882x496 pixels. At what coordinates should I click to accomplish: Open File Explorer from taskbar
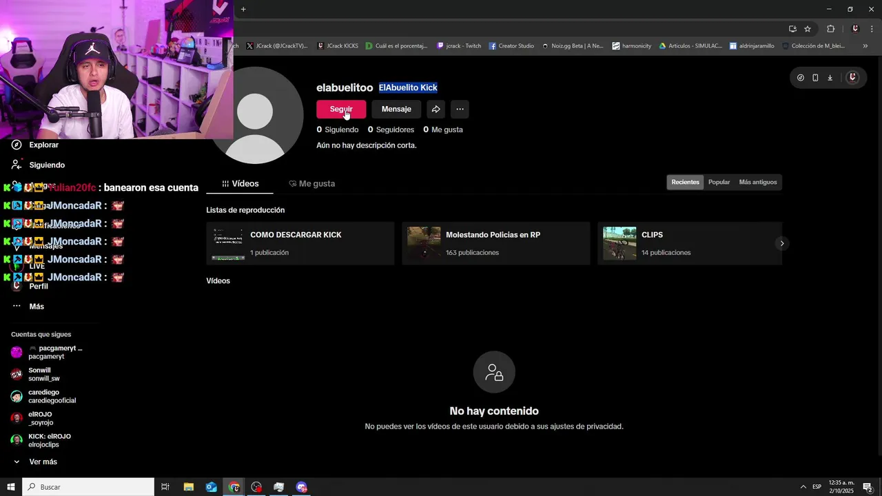pos(189,487)
